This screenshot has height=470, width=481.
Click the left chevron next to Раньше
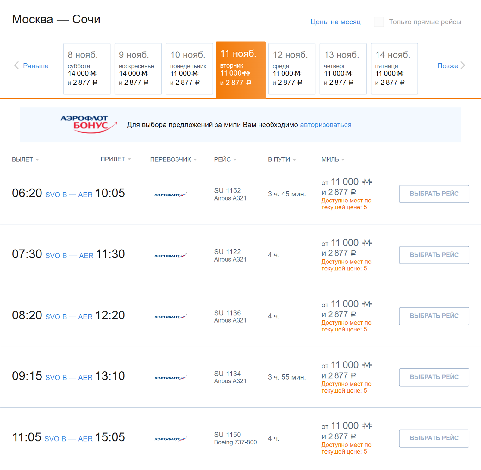tap(16, 65)
